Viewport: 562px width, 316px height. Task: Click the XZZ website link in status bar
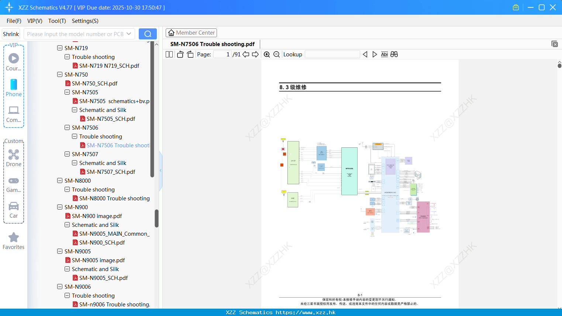click(306, 312)
